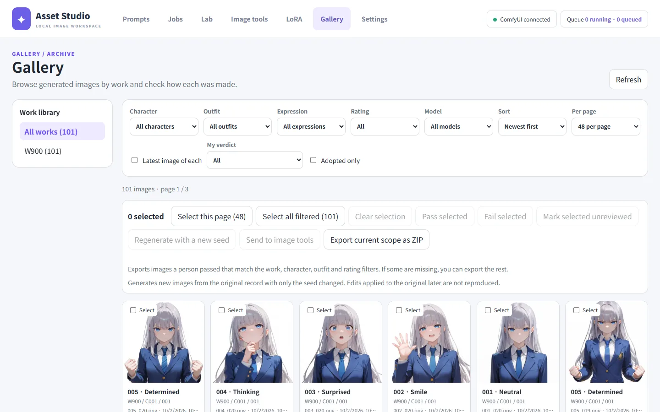Expand the All expressions dropdown
The width and height of the screenshot is (660, 412).
(x=311, y=126)
